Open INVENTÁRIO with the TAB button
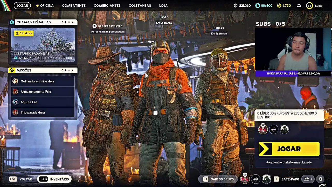The image size is (332, 187). pyautogui.click(x=54, y=179)
